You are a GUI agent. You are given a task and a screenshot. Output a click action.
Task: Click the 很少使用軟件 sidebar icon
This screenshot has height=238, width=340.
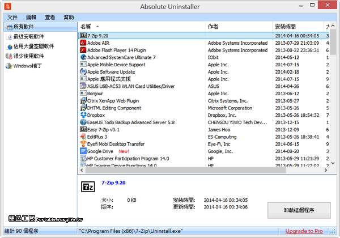(9, 56)
